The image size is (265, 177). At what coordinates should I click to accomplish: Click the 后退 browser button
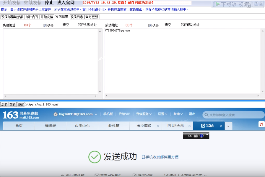pyautogui.click(x=4, y=105)
